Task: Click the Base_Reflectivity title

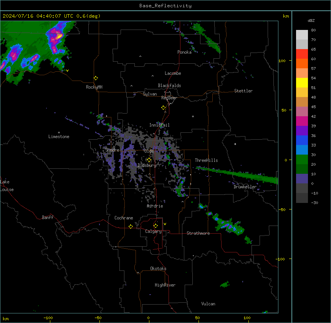Action: [165, 6]
